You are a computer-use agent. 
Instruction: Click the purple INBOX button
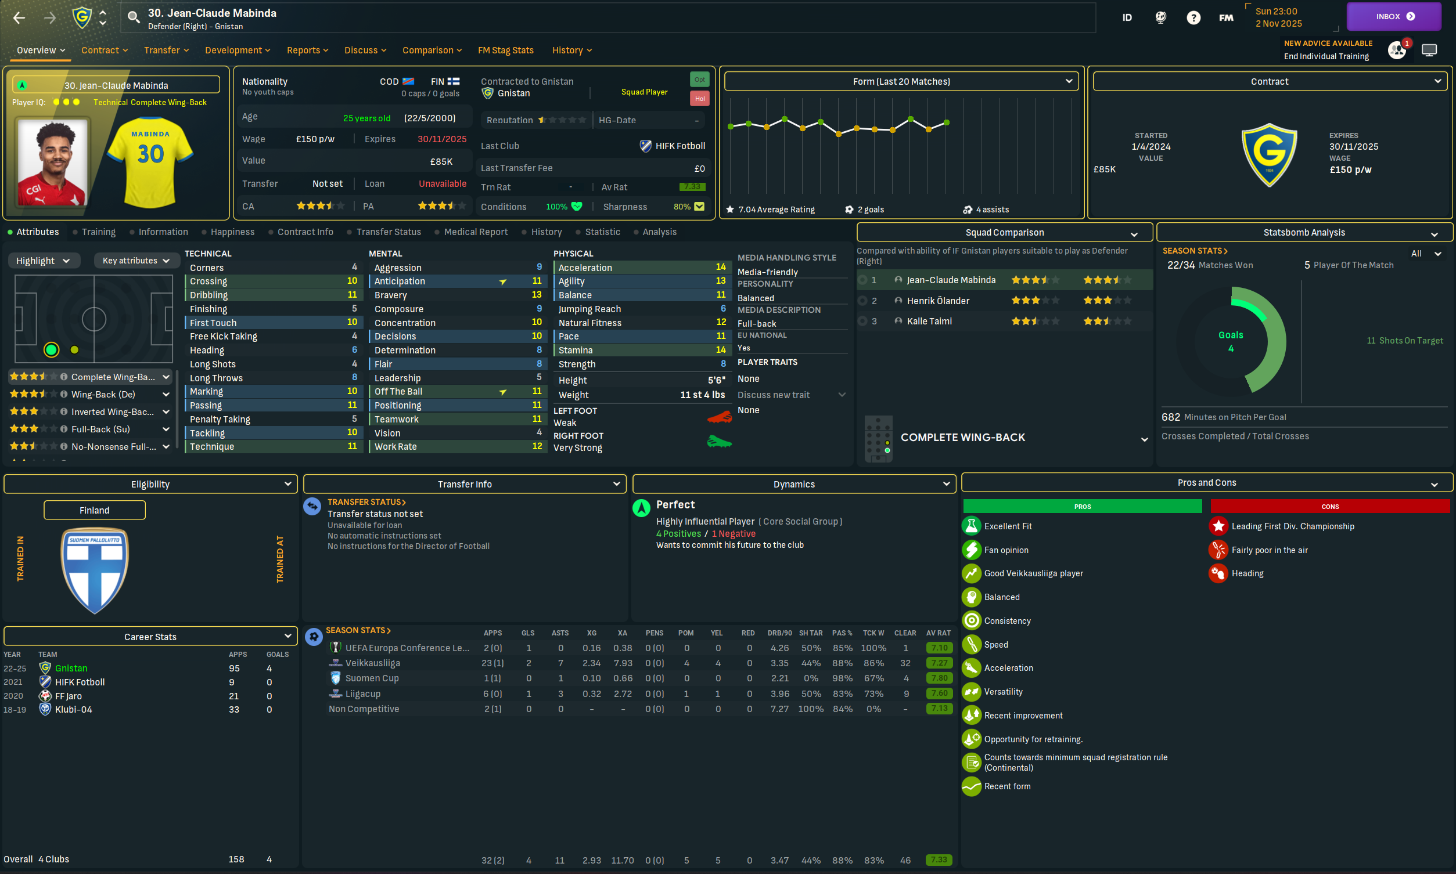[x=1393, y=16]
